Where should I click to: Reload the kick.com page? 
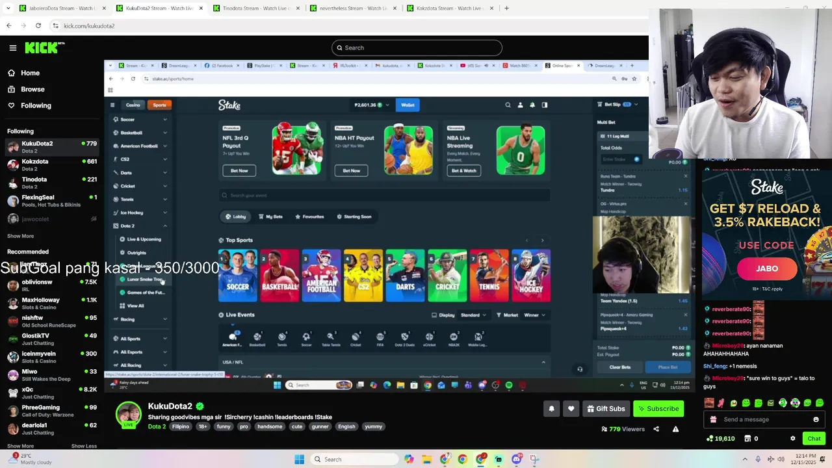click(x=38, y=25)
